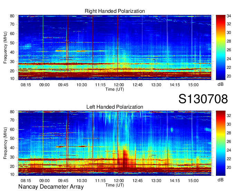Click the 80 frequency tick on top plot
The image size is (235, 191).
(12, 16)
